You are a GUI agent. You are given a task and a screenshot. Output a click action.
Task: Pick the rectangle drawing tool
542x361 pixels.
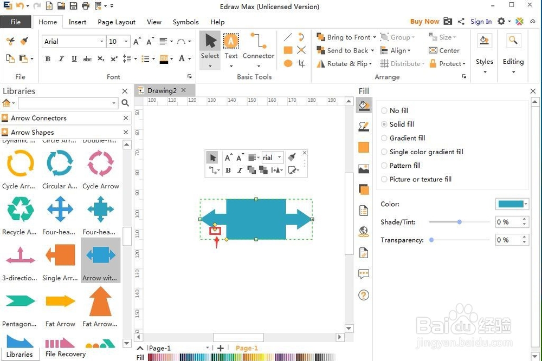288,50
